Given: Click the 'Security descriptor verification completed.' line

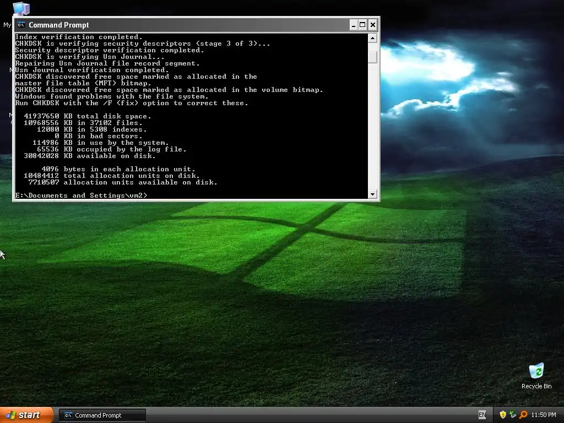Looking at the screenshot, I should 110,50.
